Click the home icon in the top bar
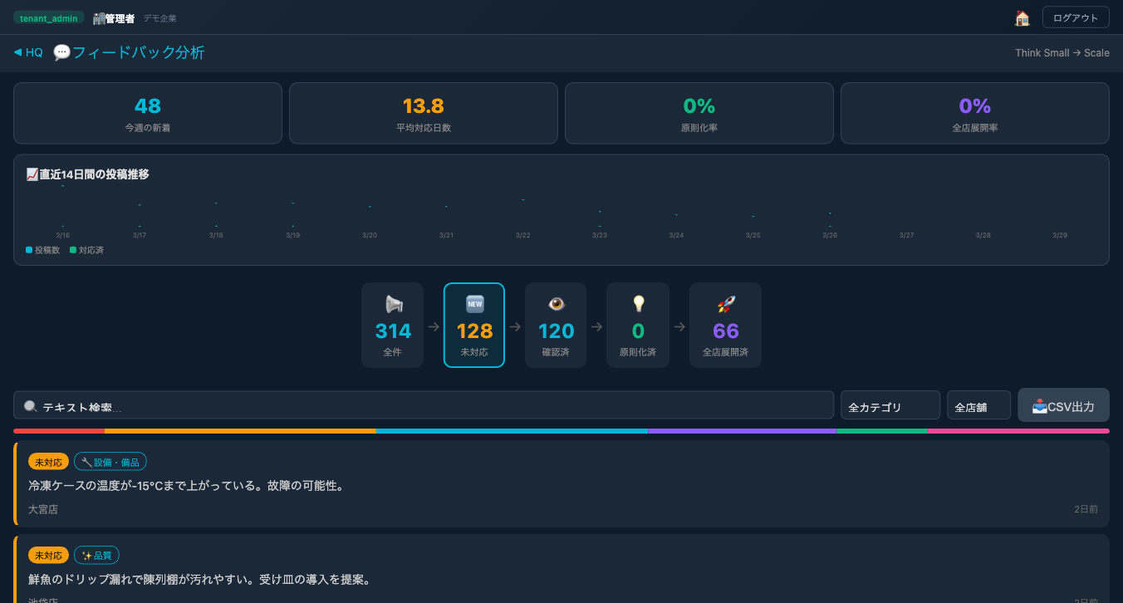 point(1022,17)
